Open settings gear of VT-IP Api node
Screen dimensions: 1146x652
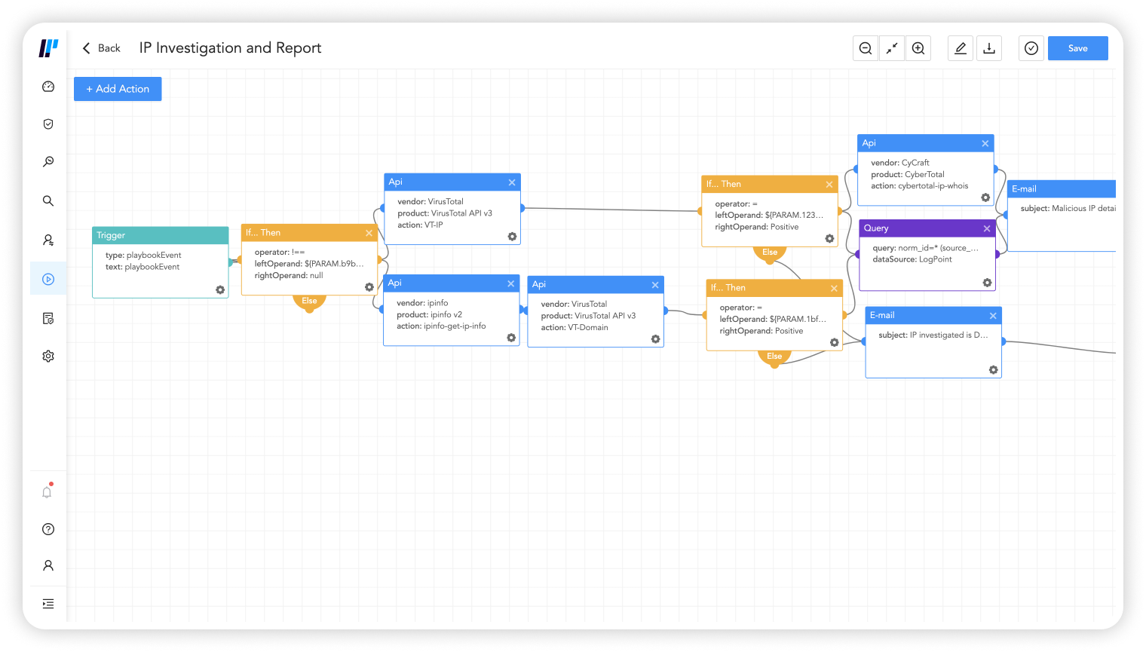pos(512,237)
